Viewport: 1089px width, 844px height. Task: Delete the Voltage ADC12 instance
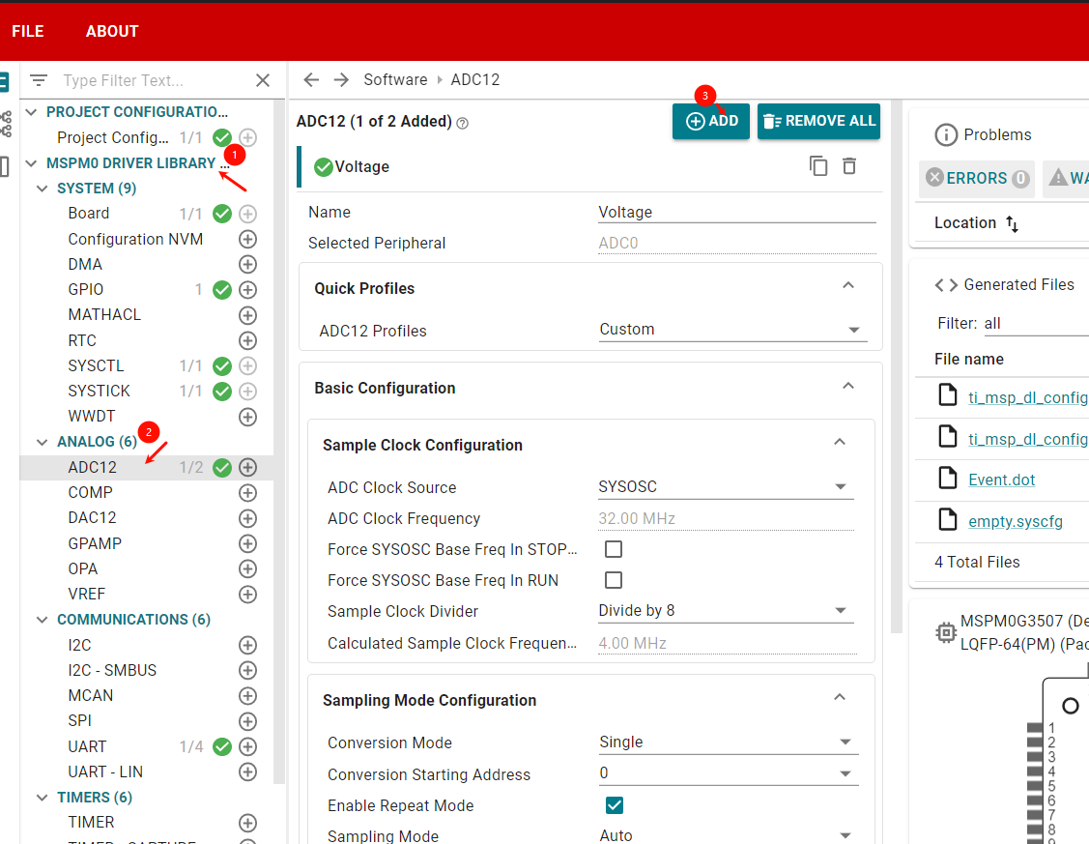[849, 166]
